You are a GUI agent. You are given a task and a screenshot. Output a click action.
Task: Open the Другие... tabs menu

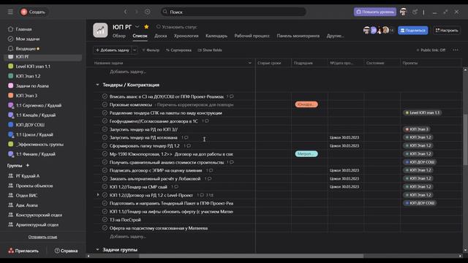tap(335, 36)
